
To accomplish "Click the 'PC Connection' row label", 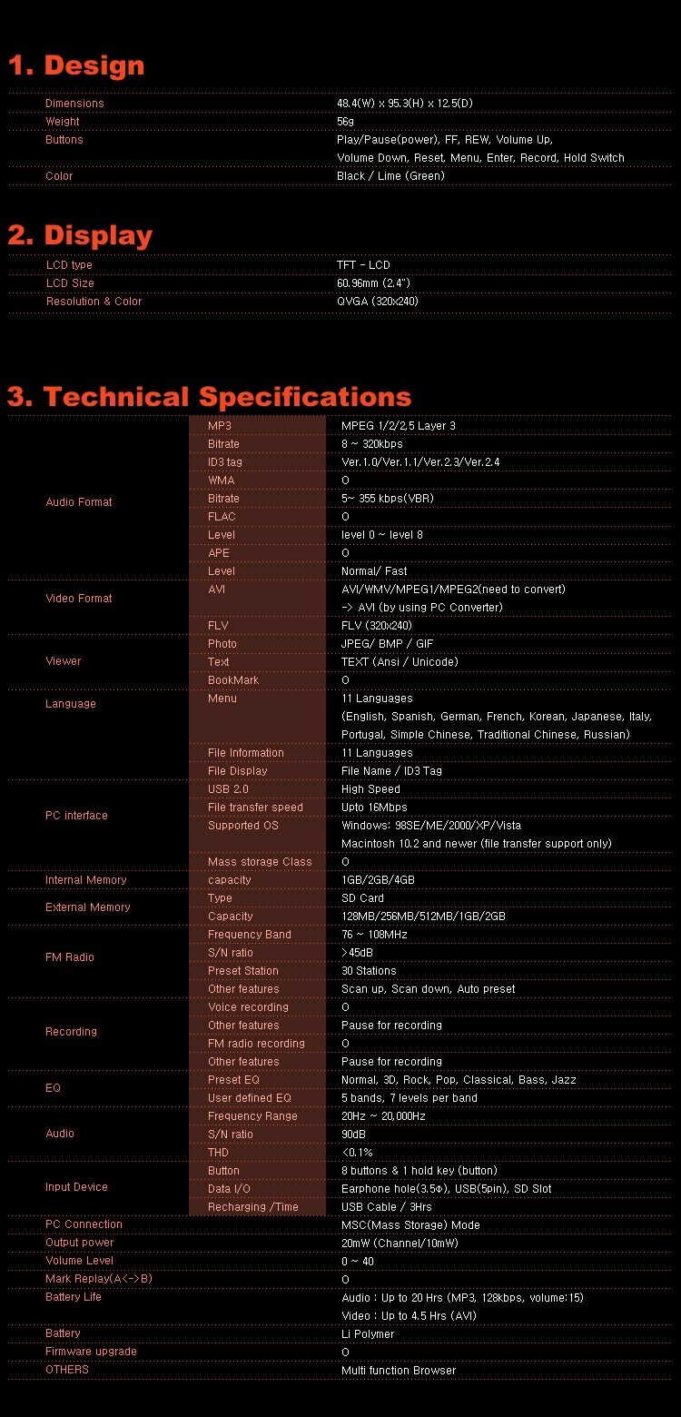I will (84, 1224).
